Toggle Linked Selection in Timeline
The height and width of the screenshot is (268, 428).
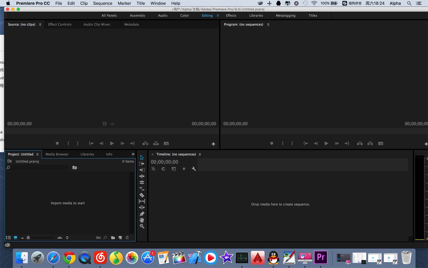tap(174, 169)
